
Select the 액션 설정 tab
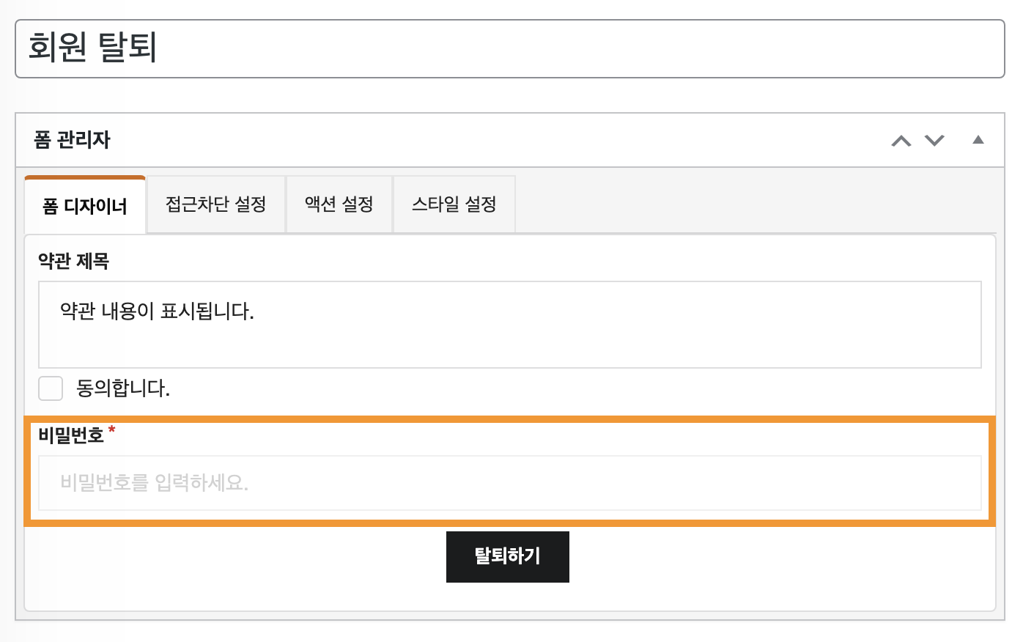pos(339,204)
